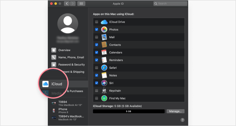The image size is (236, 126).
Task: Enable the Mail checkbox
Action: tap(97, 37)
